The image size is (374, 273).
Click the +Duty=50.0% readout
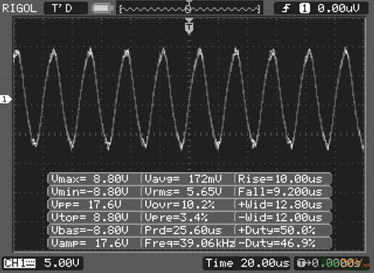[284, 230]
